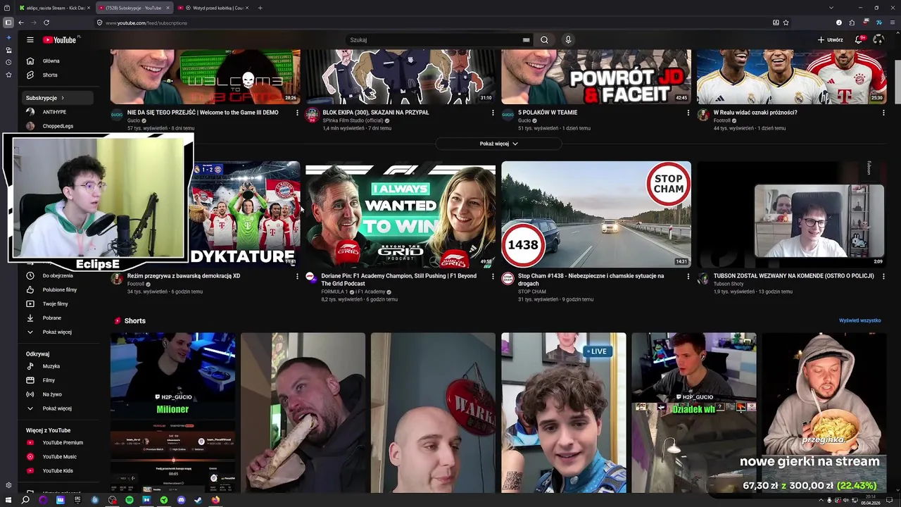This screenshot has width=901, height=507.
Task: Open the Milioner H2P_GUCIO short
Action: (172, 413)
